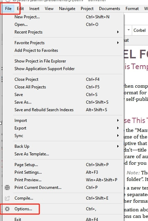The height and width of the screenshot is (221, 148).
Task: Select Close All Projects
Action: (30, 87)
